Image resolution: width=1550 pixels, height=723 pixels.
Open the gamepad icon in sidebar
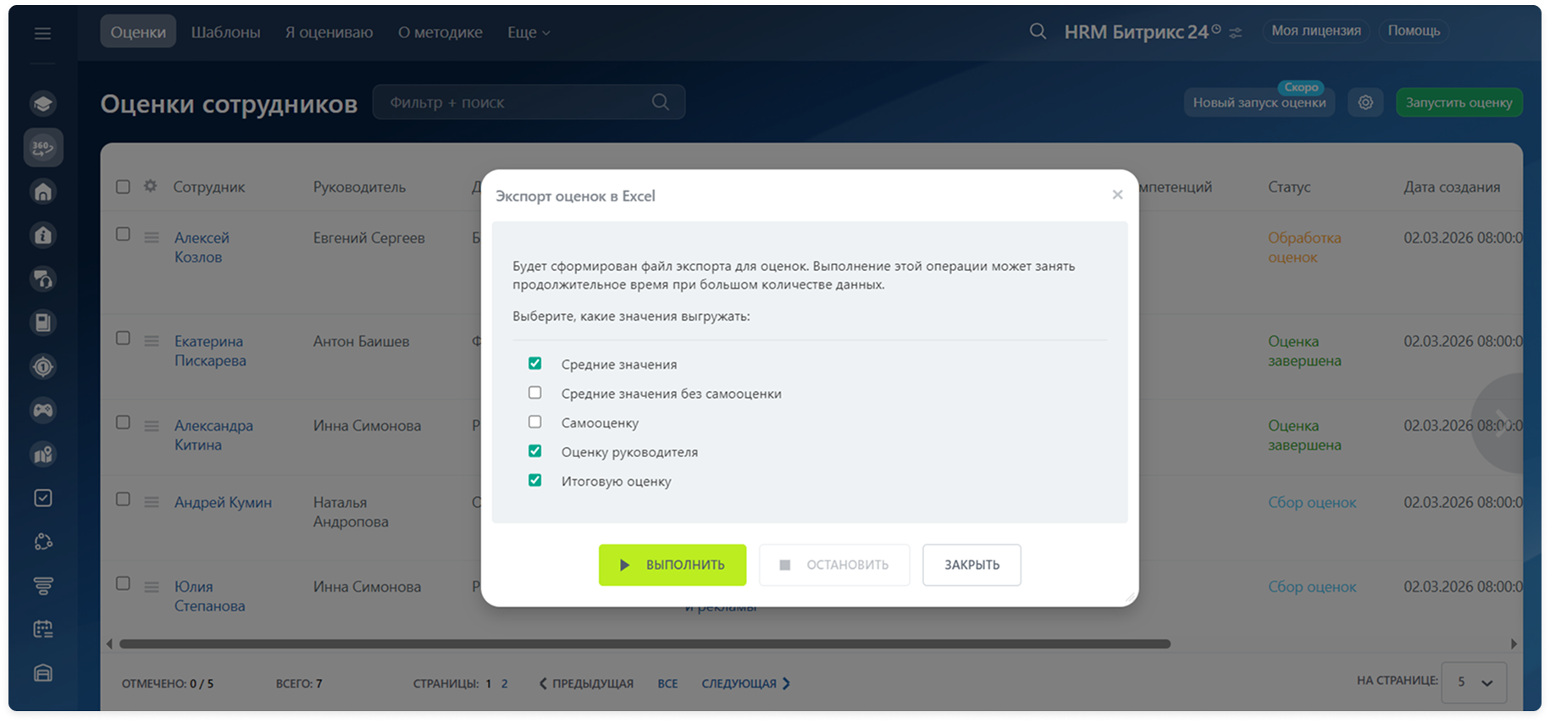43,411
